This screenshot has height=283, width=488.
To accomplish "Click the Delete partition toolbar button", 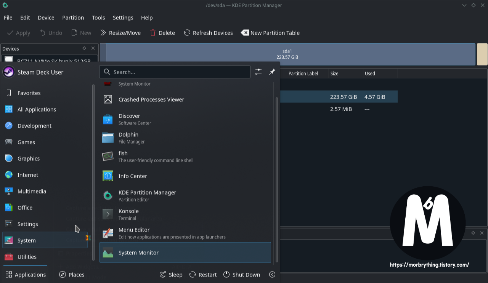I will 162,33.
